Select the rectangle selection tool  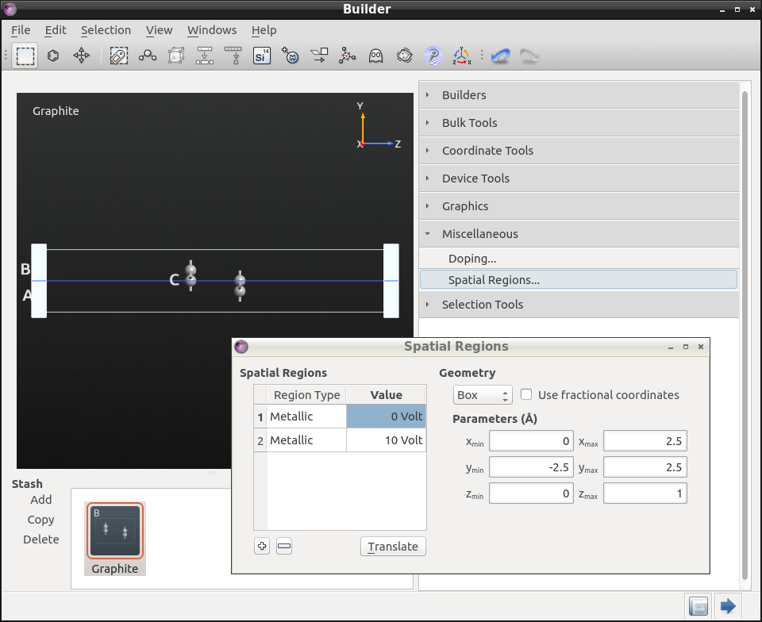coord(25,56)
